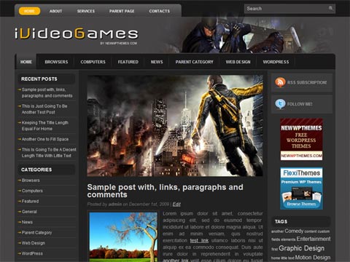Open the Parent Category navigation item
The height and width of the screenshot is (262, 350).
coord(194,62)
